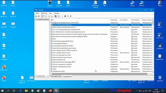Viewport: 166px width, 93px height.
Task: Sort by the Тип запуска column header
Action: click(x=136, y=20)
